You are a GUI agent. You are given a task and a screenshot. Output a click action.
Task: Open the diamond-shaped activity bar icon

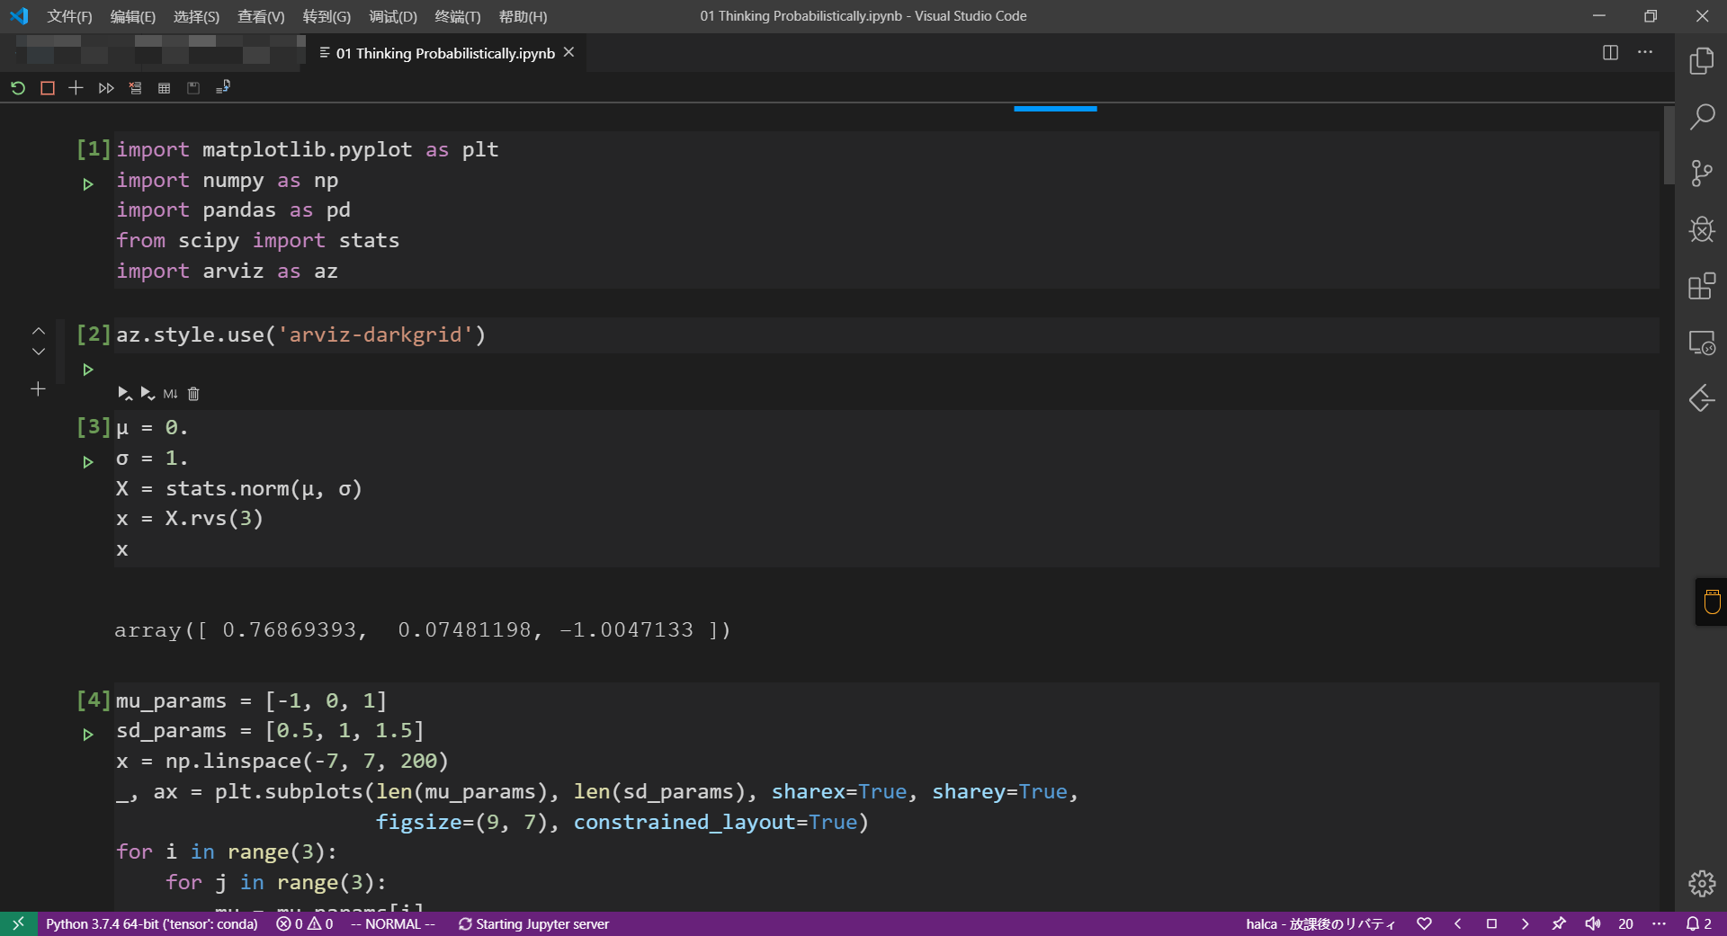[1701, 398]
